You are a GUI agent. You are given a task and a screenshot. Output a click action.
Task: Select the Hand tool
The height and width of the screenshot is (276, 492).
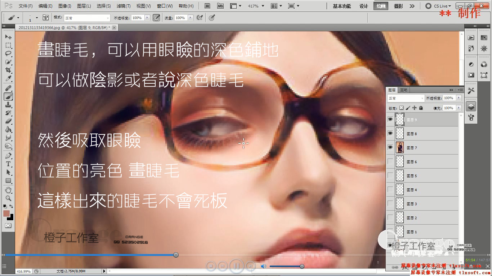(x=8, y=190)
